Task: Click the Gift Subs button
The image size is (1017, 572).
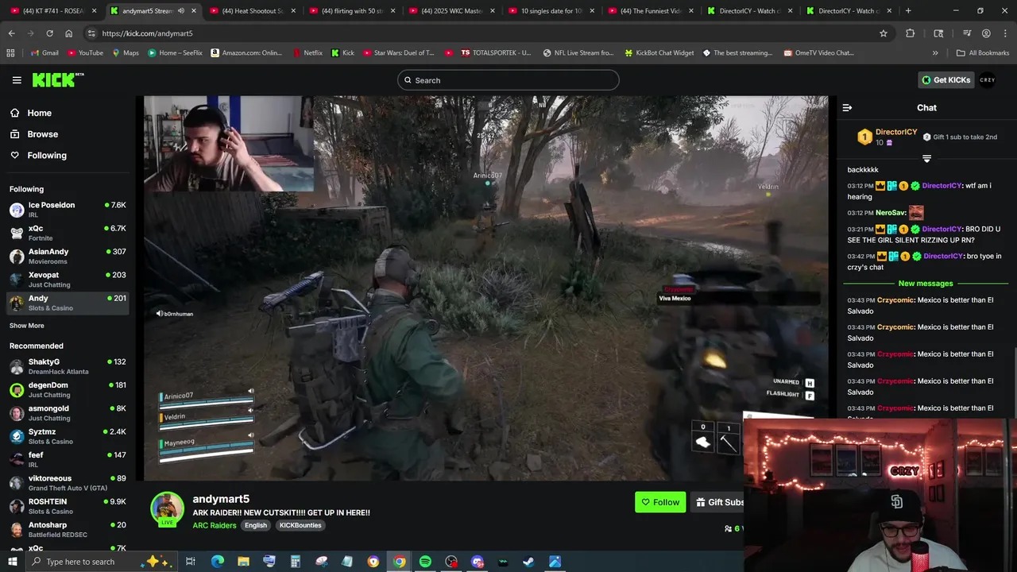Action: [x=719, y=502]
